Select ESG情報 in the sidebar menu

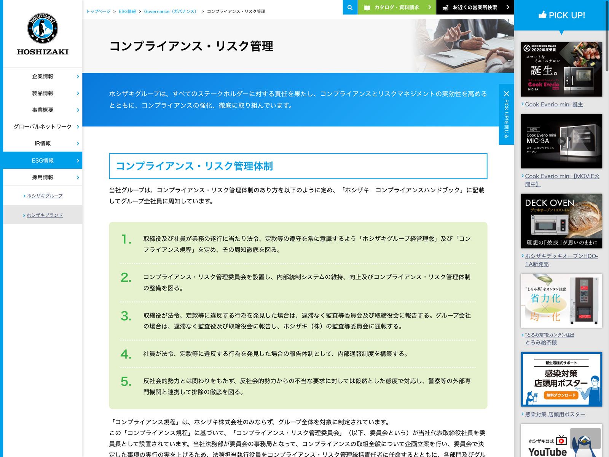click(43, 161)
